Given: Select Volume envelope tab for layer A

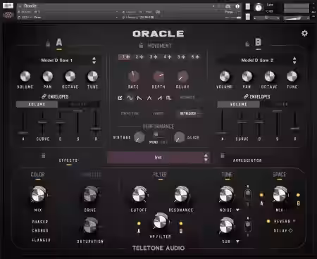Looking at the screenshot, I should pyautogui.click(x=37, y=104).
